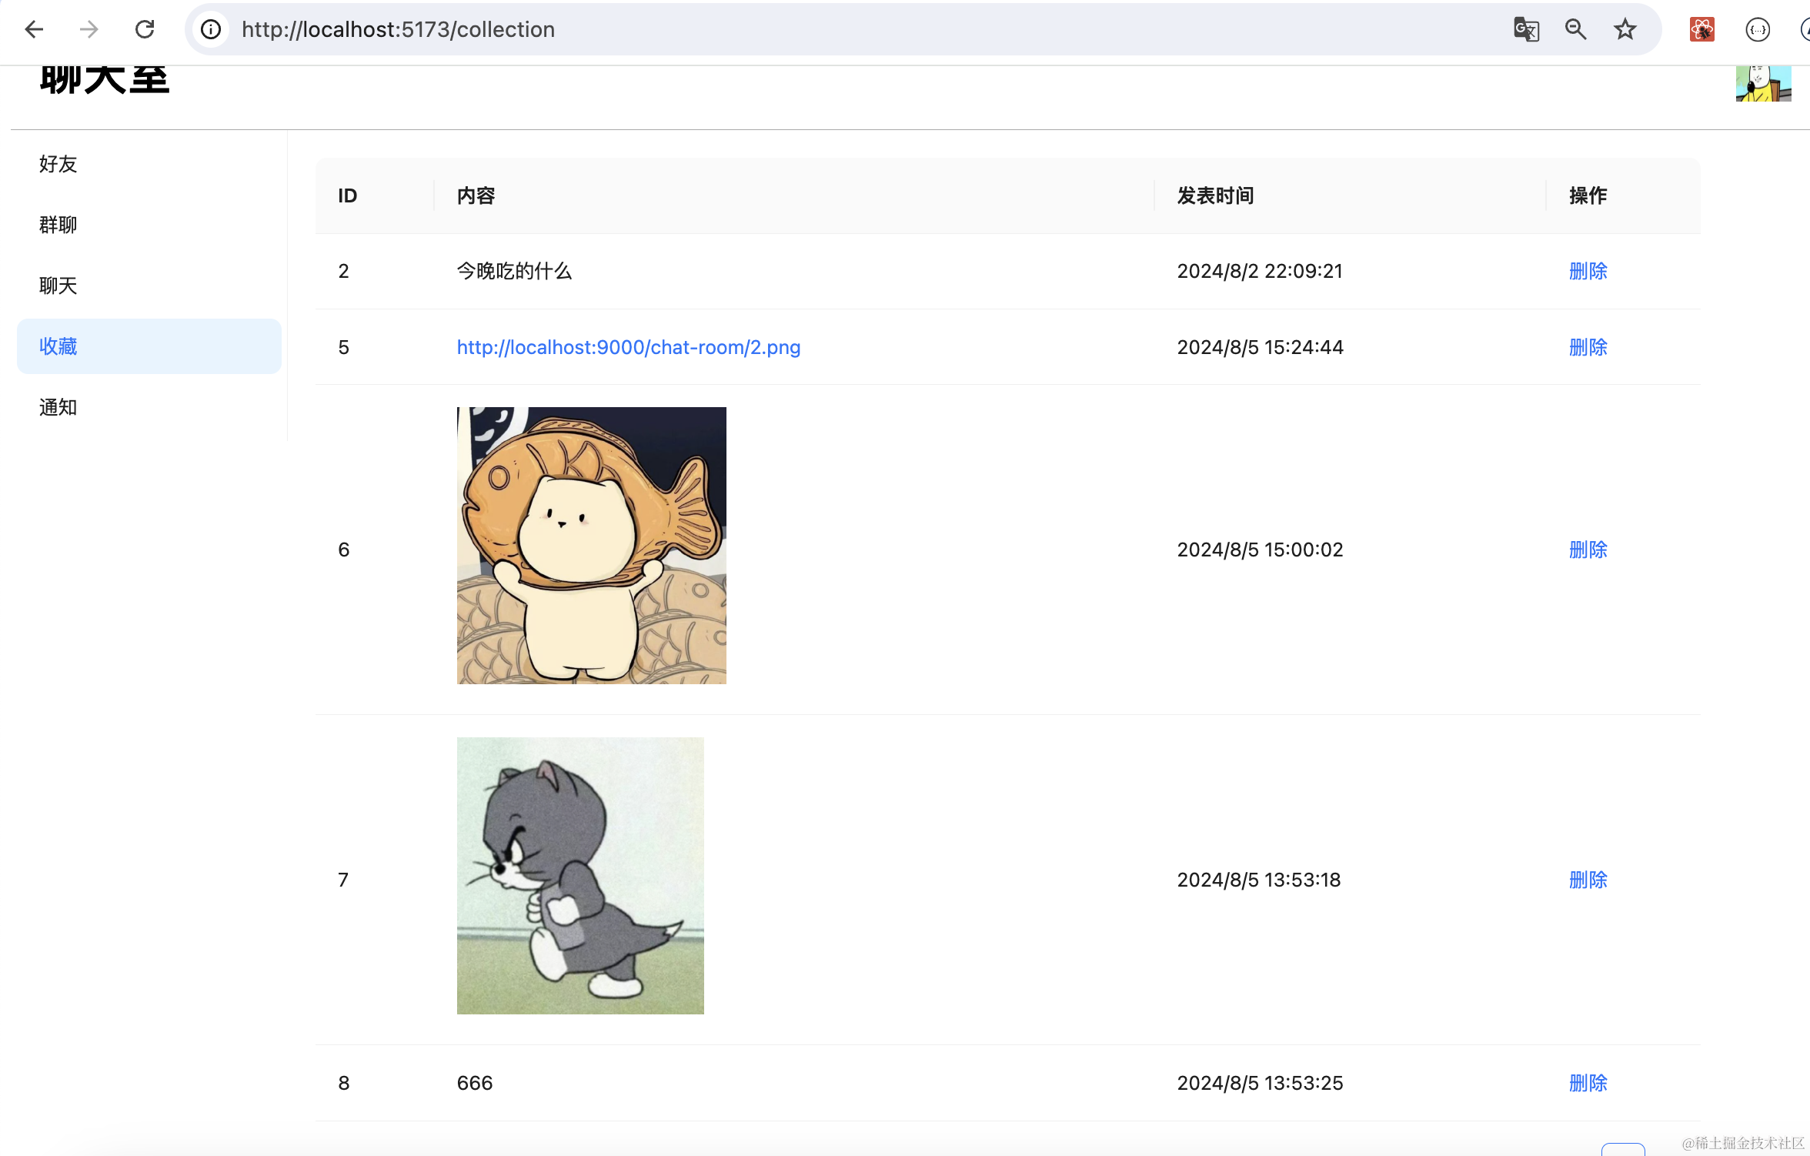Delete the row with ID 2
Viewport: 1810px width, 1156px height.
click(1588, 271)
